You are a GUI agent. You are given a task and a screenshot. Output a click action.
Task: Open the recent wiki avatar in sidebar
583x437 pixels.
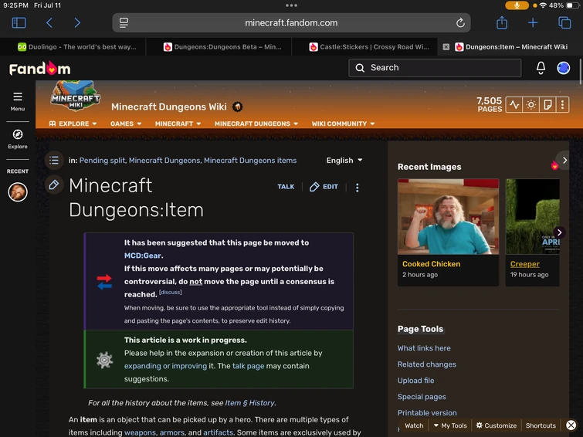click(x=18, y=192)
